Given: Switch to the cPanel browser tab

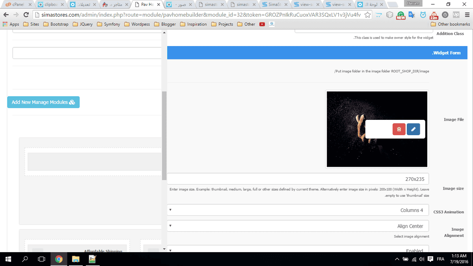Looking at the screenshot, I should point(18,5).
